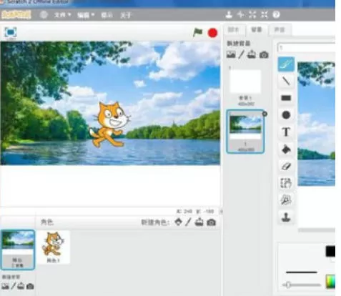Click the black current-color swatch
The image size is (341, 296).
point(330,251)
